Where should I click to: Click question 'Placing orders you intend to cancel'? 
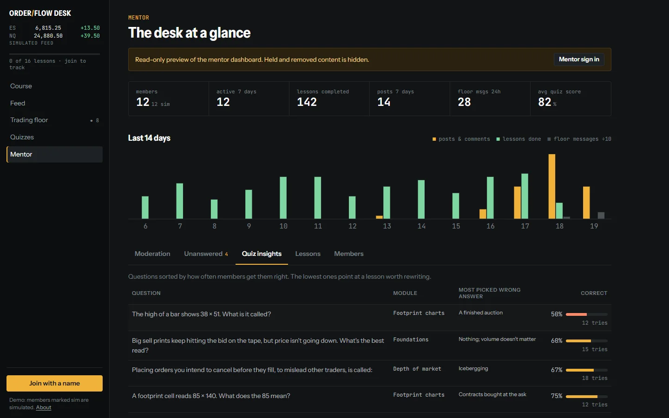coord(252,370)
